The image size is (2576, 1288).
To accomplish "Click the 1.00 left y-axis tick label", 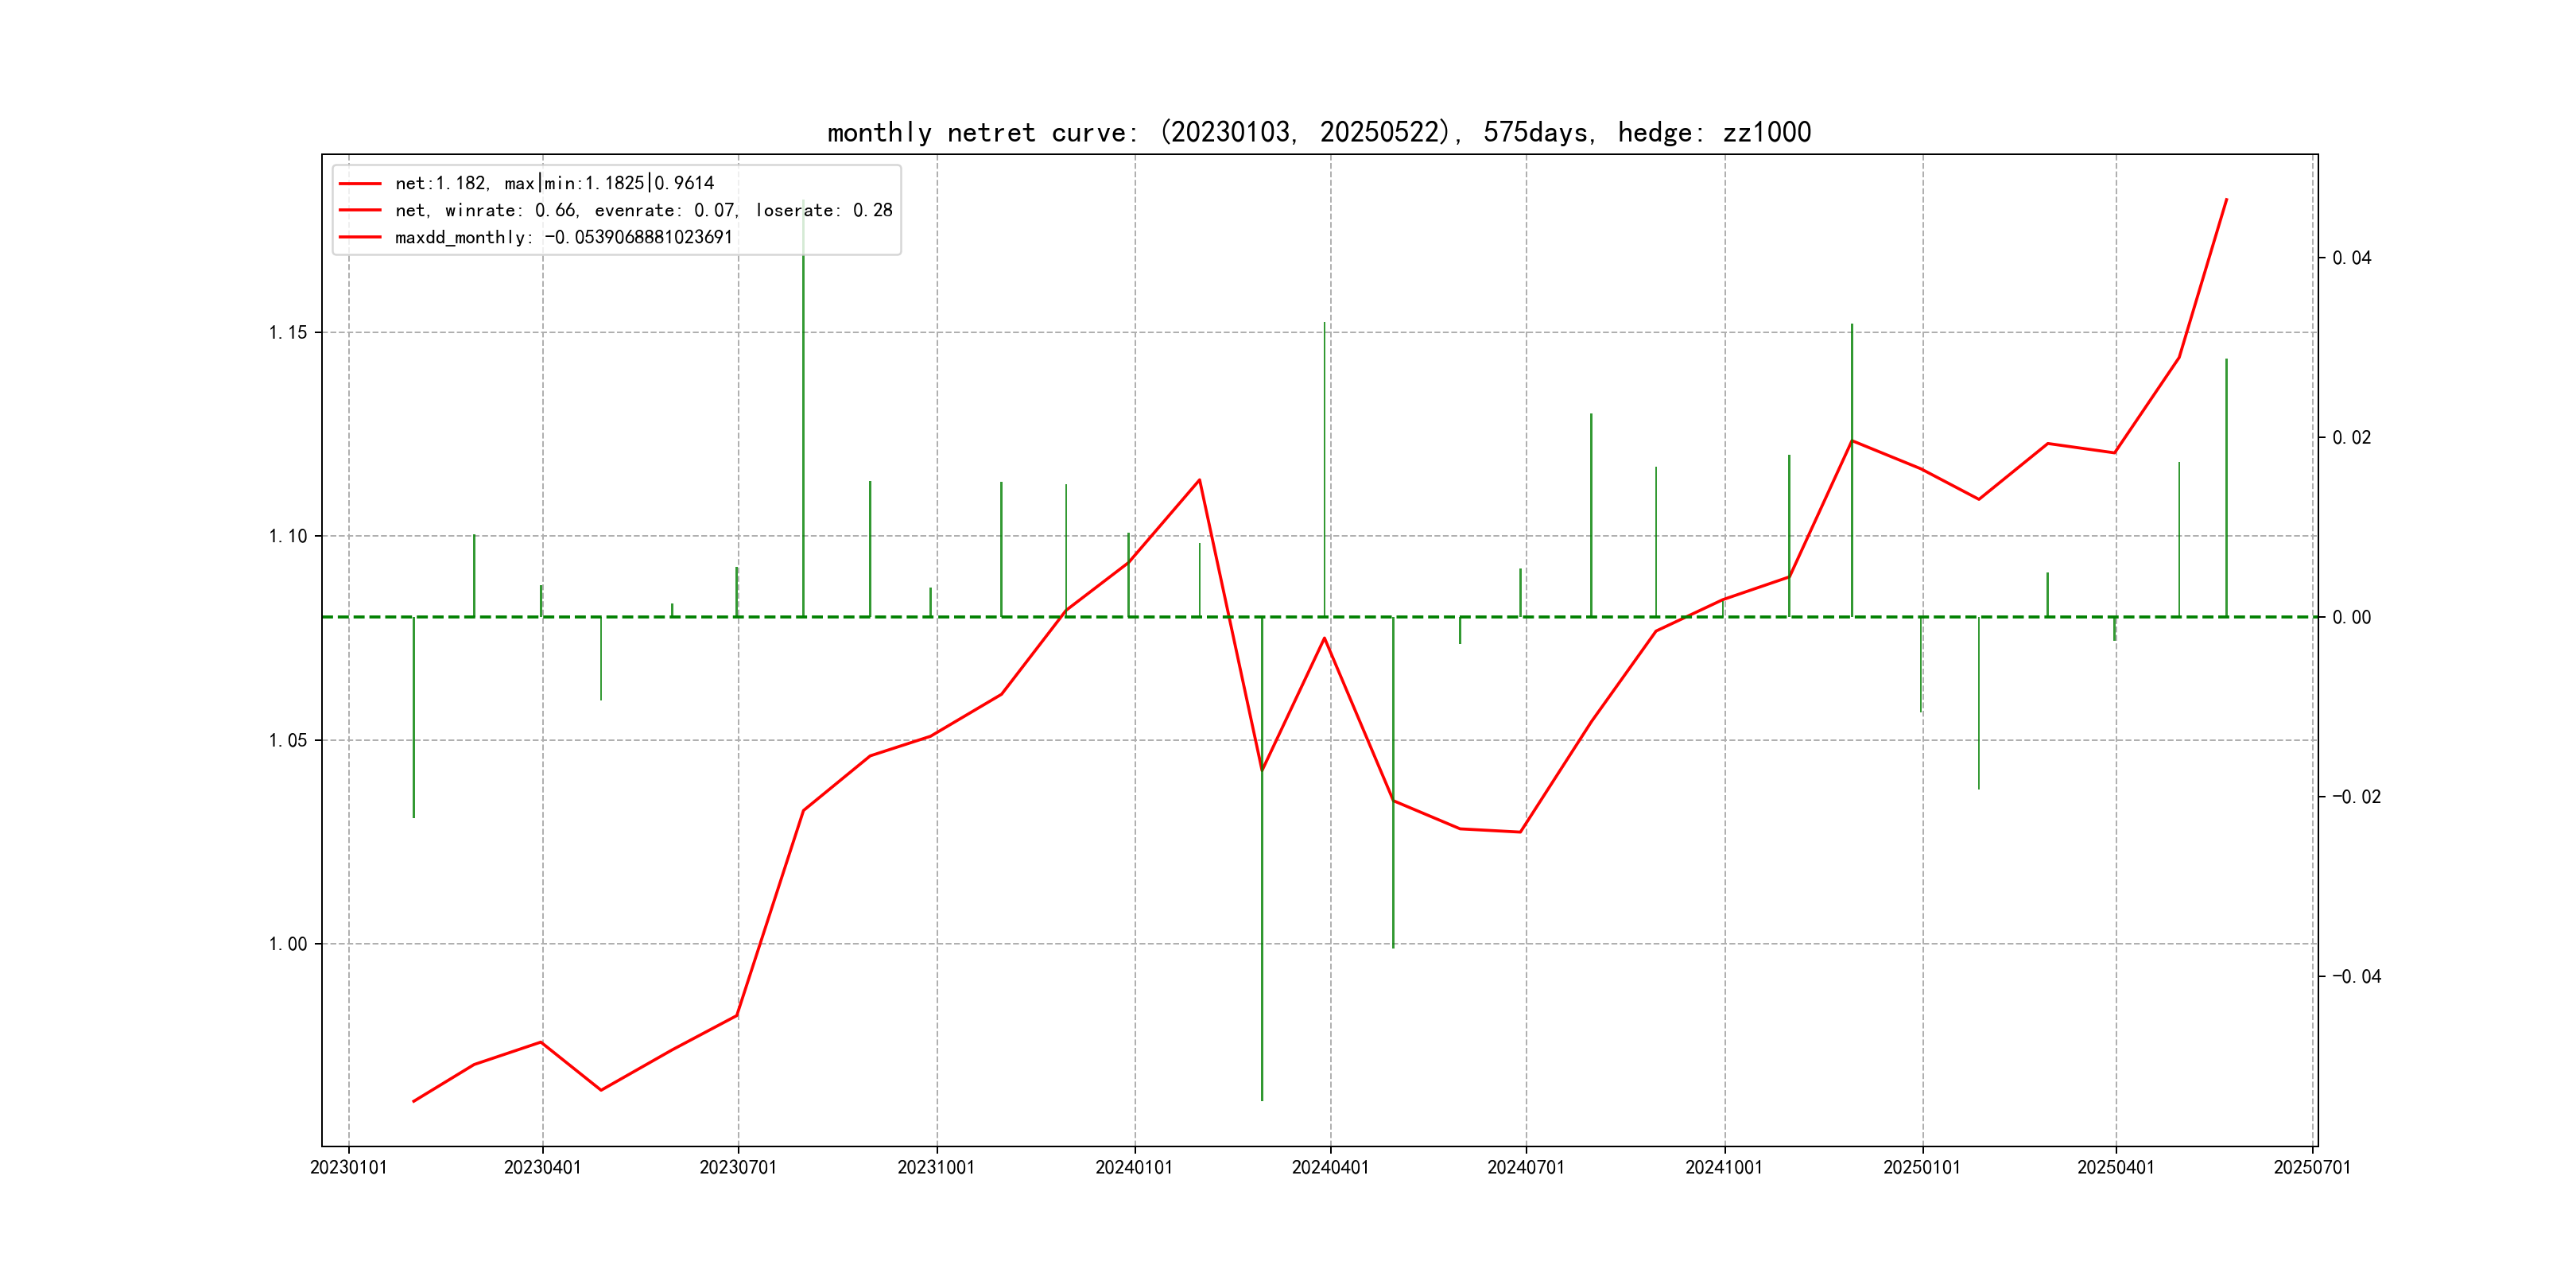I will coord(288,944).
